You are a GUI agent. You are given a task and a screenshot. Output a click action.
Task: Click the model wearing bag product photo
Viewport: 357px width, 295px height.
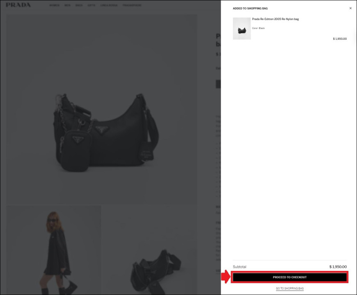click(x=54, y=250)
